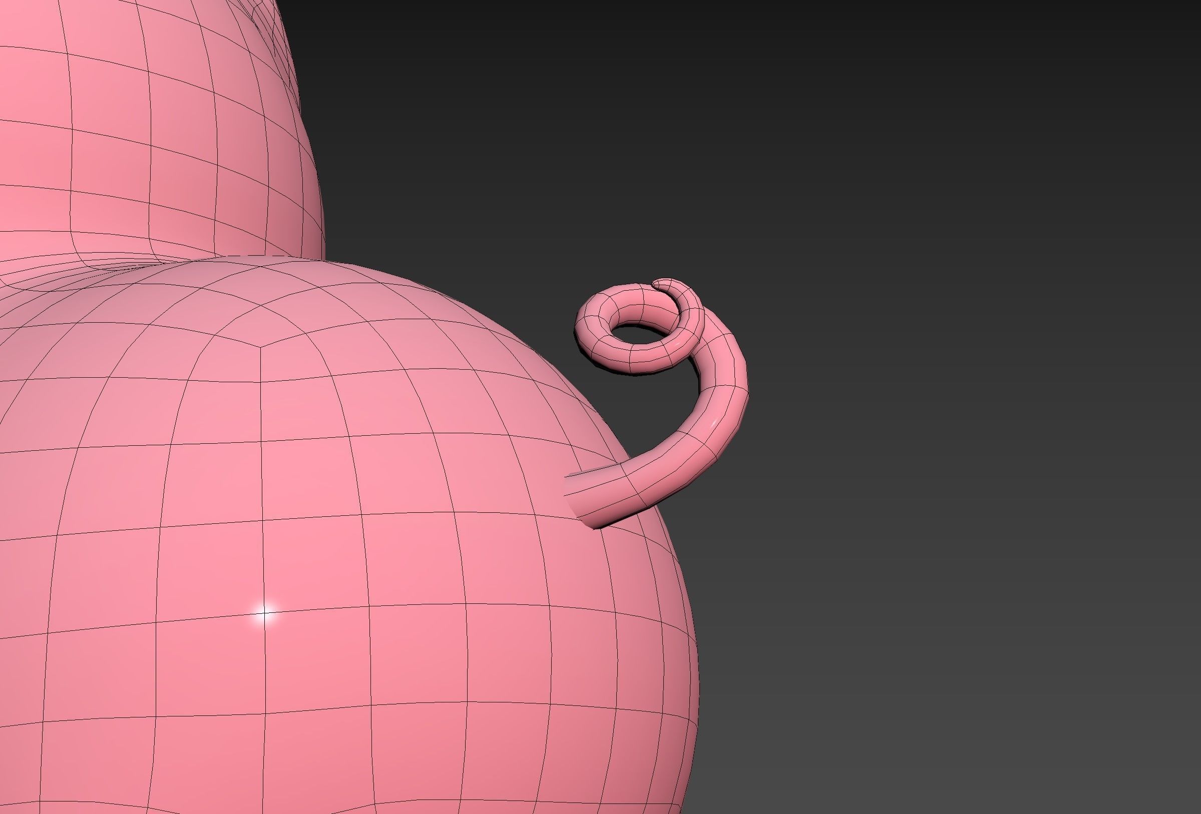Click the pointed tip of the tail spiral
Image resolution: width=1201 pixels, height=814 pixels.
tap(657, 284)
